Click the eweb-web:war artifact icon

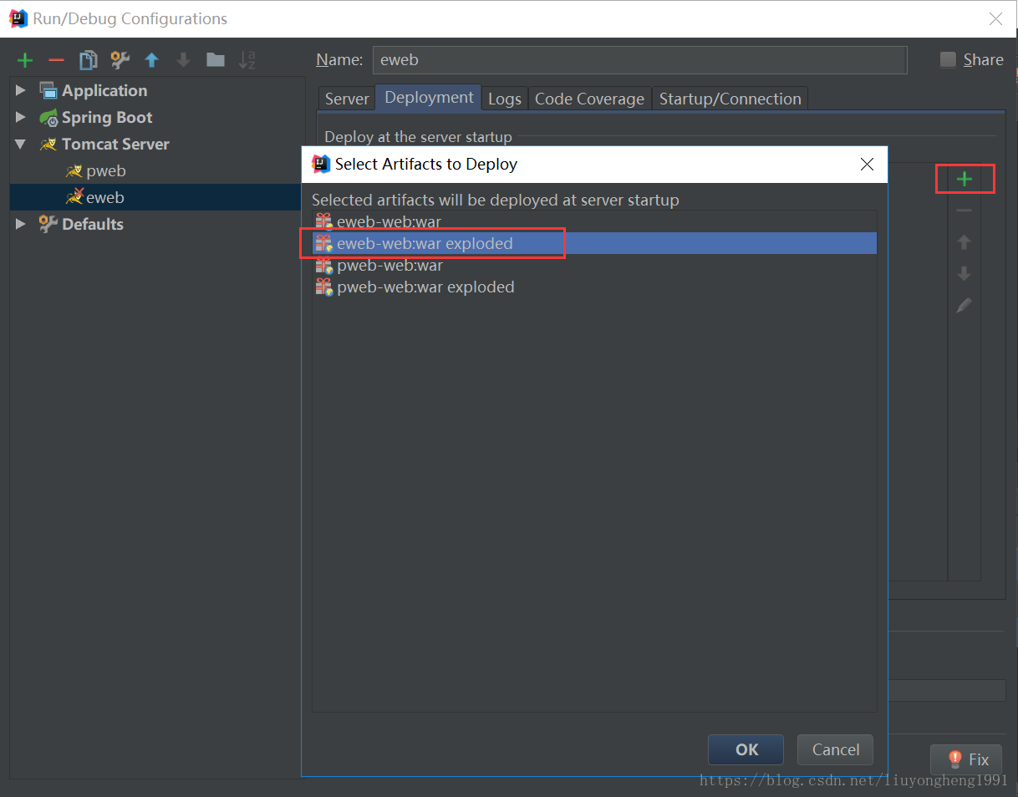click(x=324, y=221)
